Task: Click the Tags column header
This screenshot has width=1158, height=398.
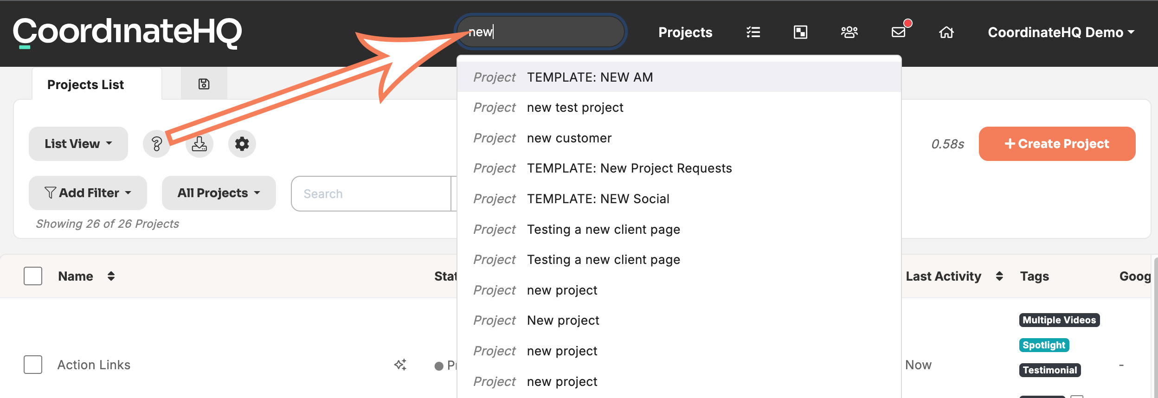Action: point(1035,276)
